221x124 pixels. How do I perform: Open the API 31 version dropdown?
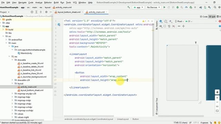coord(189,21)
